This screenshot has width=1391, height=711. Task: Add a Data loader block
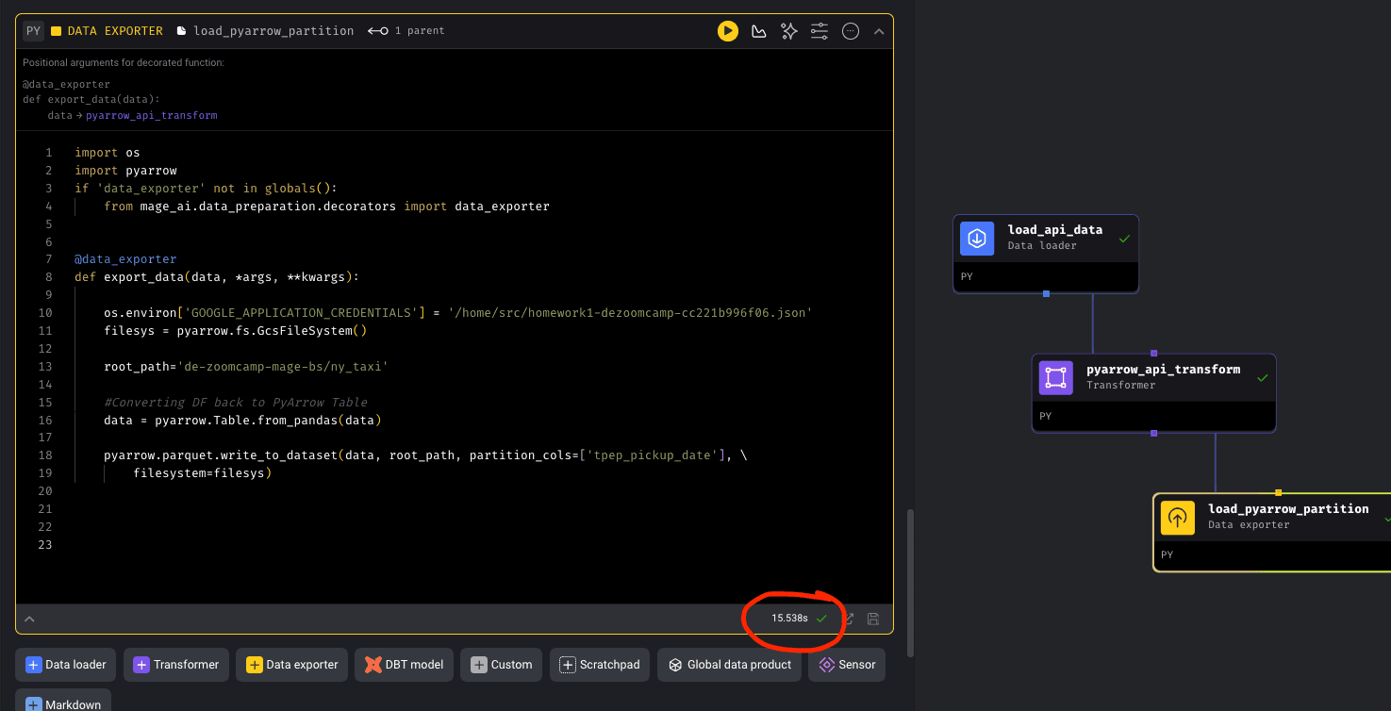click(66, 665)
